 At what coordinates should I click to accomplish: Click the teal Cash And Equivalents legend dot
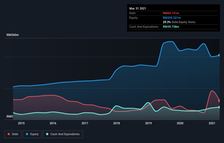click(x=47, y=134)
